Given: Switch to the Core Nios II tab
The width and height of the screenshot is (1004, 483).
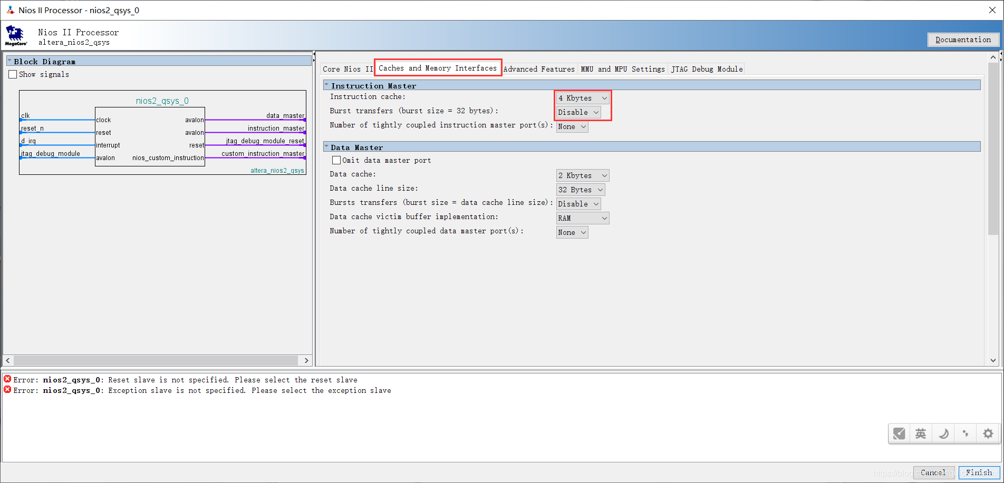Looking at the screenshot, I should pos(347,69).
